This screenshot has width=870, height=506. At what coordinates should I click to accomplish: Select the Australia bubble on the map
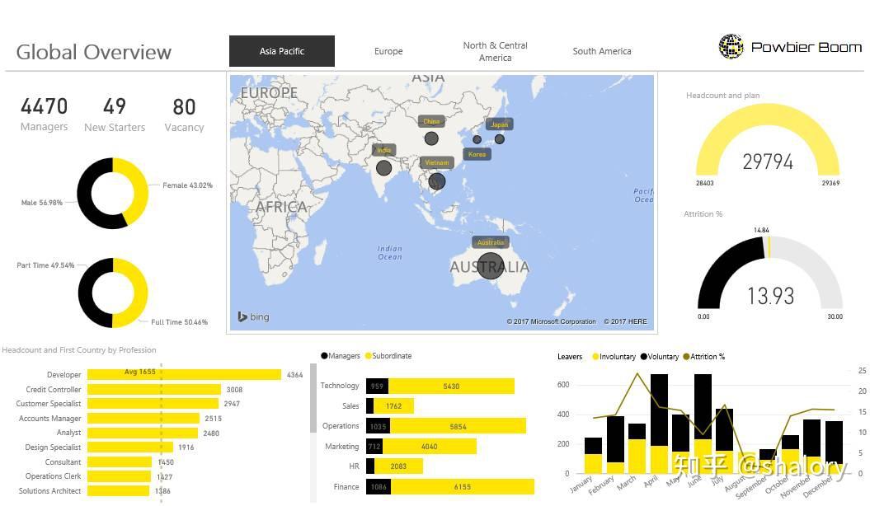point(491,264)
